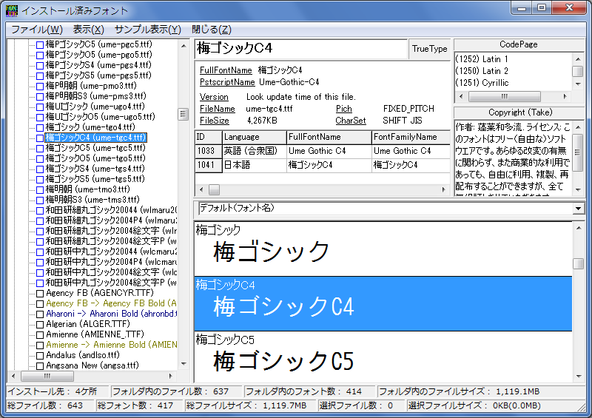The height and width of the screenshot is (418, 592).
Task: Tick the checkbox for 梅P明朝 (ume-pmo3.ttf)
Action: coord(40,86)
